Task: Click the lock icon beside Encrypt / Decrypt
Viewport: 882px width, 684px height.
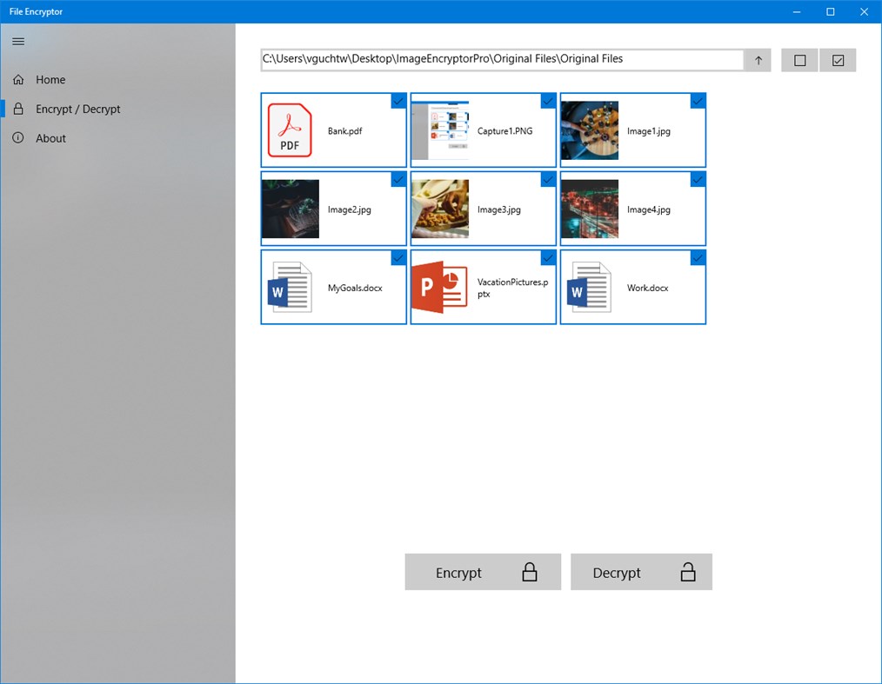Action: [17, 109]
